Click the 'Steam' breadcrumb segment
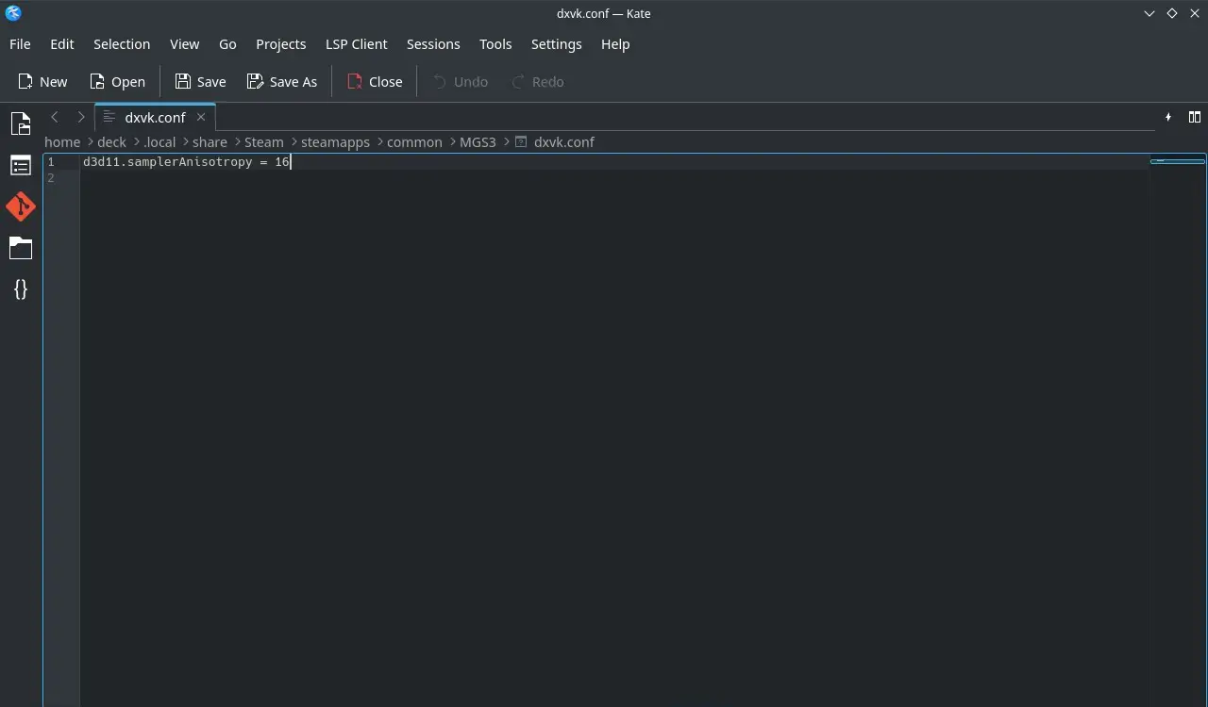Image resolution: width=1208 pixels, height=707 pixels. coord(264,142)
